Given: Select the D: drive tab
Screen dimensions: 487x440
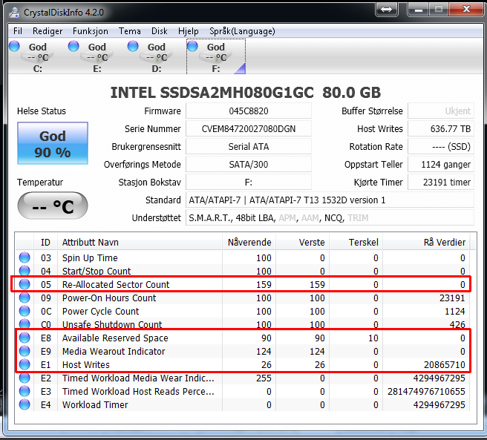Looking at the screenshot, I should pos(156,57).
